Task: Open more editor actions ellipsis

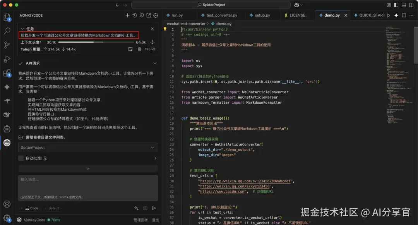Action: pyautogui.click(x=411, y=15)
